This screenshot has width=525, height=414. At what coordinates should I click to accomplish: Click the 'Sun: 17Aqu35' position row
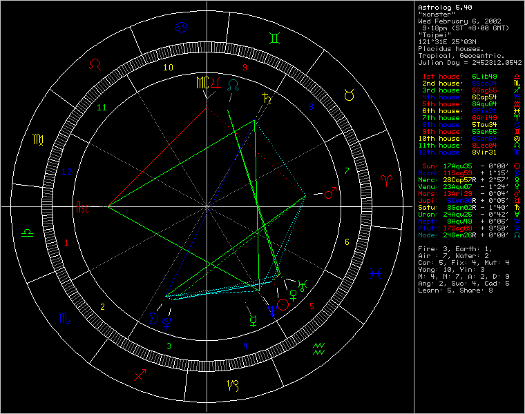pos(471,166)
